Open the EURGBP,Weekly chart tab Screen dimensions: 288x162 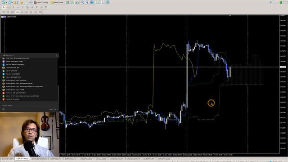coord(39,159)
